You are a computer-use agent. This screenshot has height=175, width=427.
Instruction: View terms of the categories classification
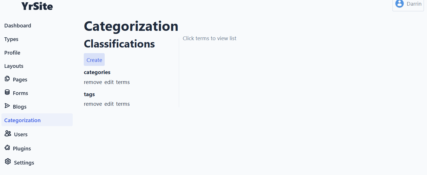click(123, 82)
